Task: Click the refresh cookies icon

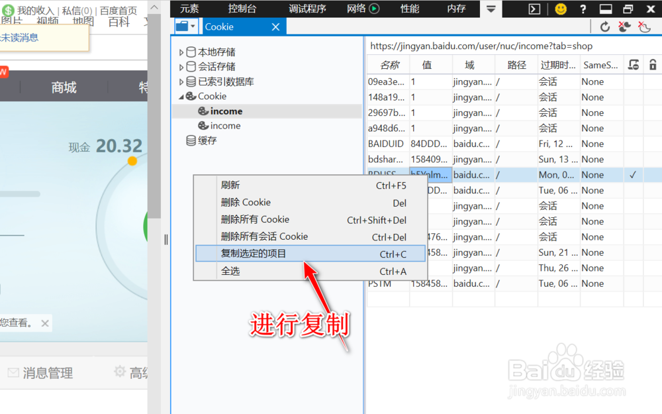Action: click(604, 26)
